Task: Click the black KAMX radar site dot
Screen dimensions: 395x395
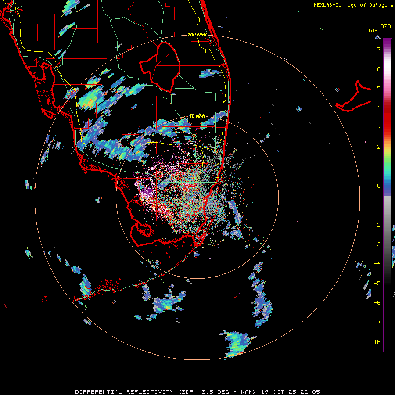Action: (197, 197)
